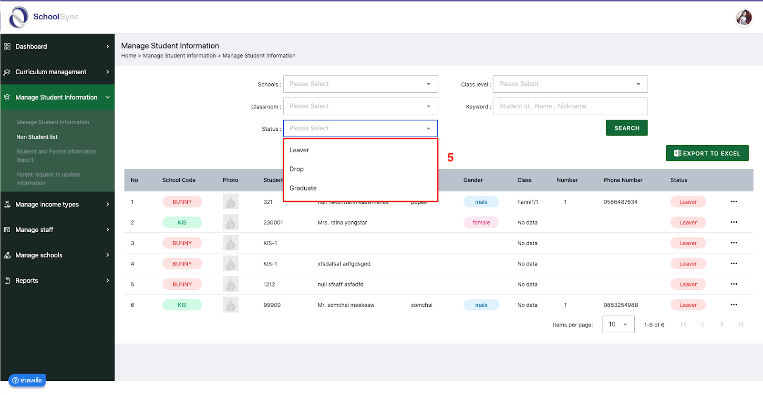Open Parent request to update information

[x=48, y=178]
